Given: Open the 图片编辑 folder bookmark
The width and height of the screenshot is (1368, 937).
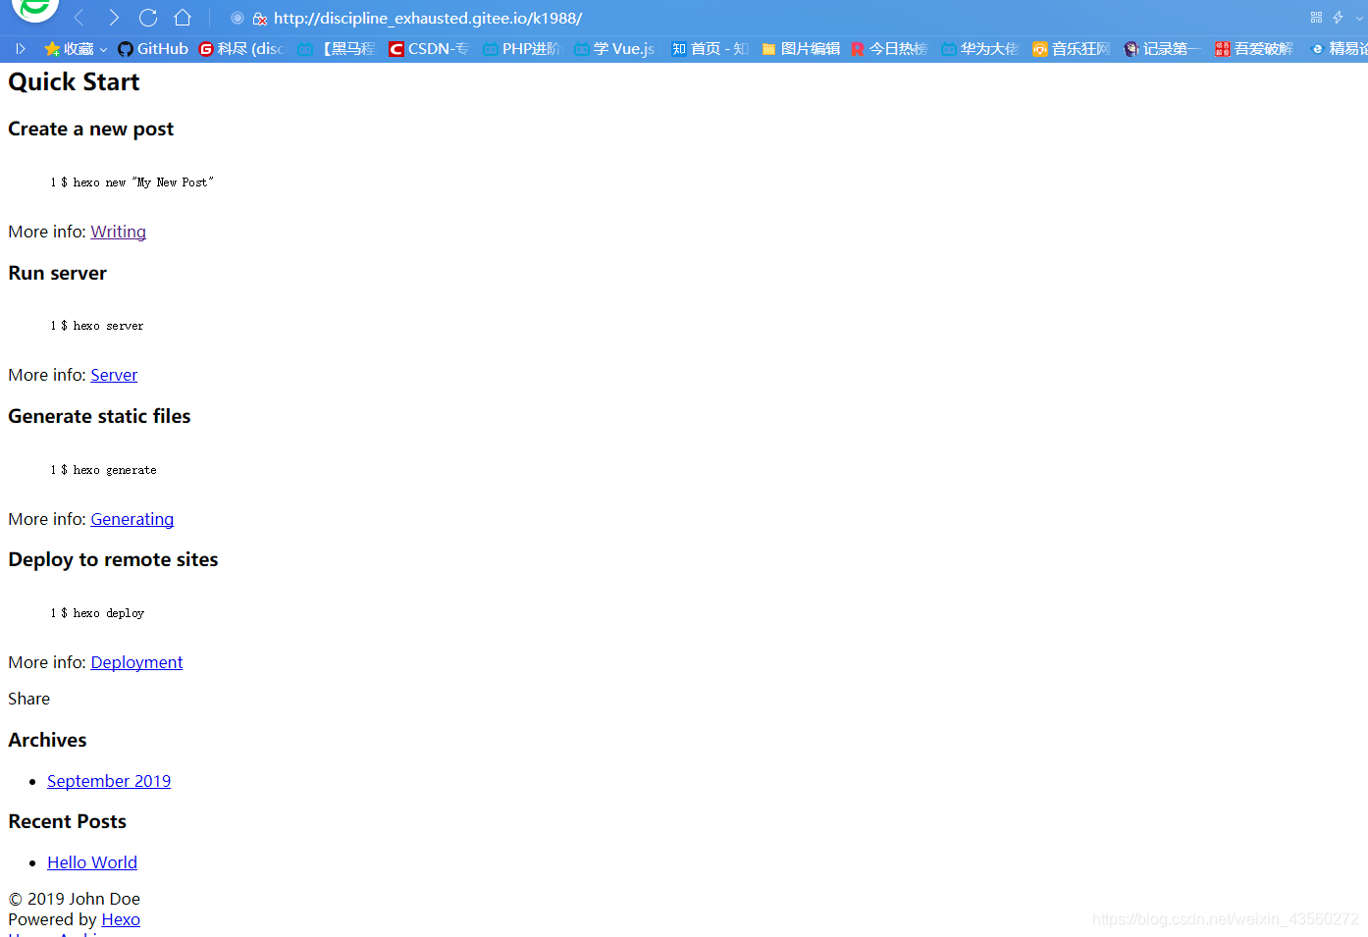Looking at the screenshot, I should click(x=801, y=48).
